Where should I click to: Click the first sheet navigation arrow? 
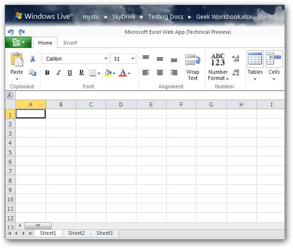9,233
